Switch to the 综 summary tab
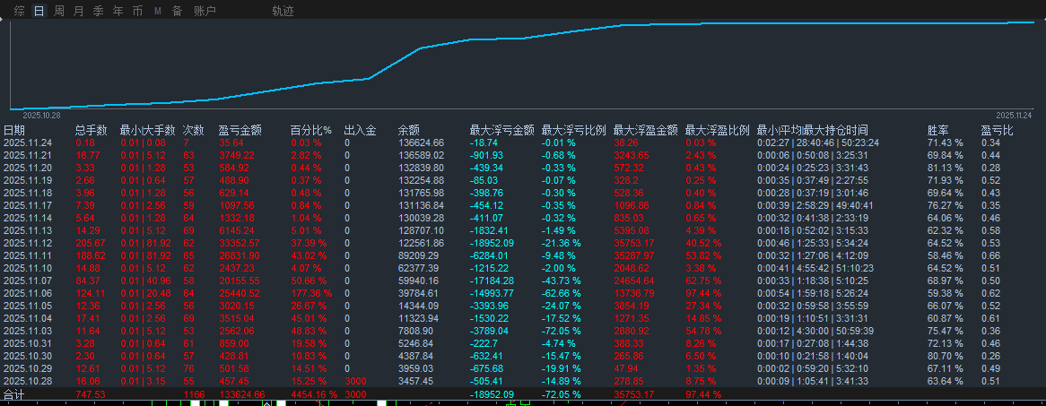The height and width of the screenshot is (406, 1046). tap(20, 11)
